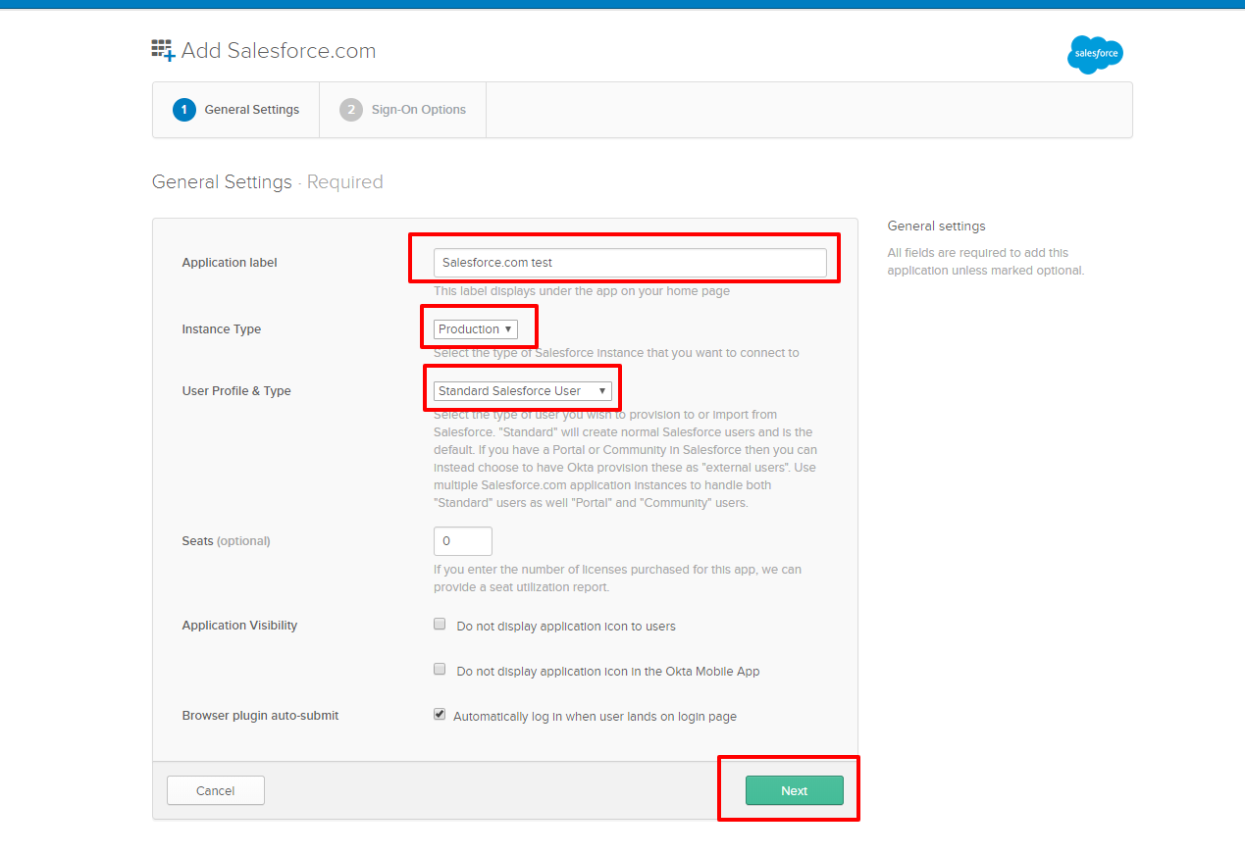1245x855 pixels.
Task: Go to the Sign-On Options tab
Action: pyautogui.click(x=418, y=110)
